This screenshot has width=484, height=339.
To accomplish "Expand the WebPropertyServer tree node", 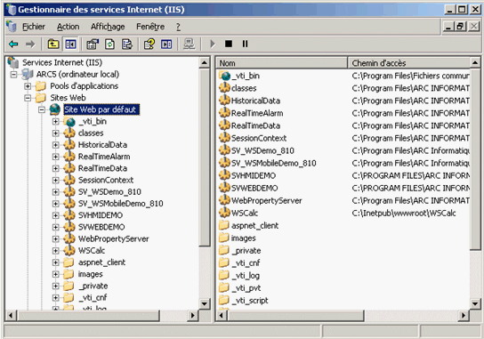I will [55, 238].
